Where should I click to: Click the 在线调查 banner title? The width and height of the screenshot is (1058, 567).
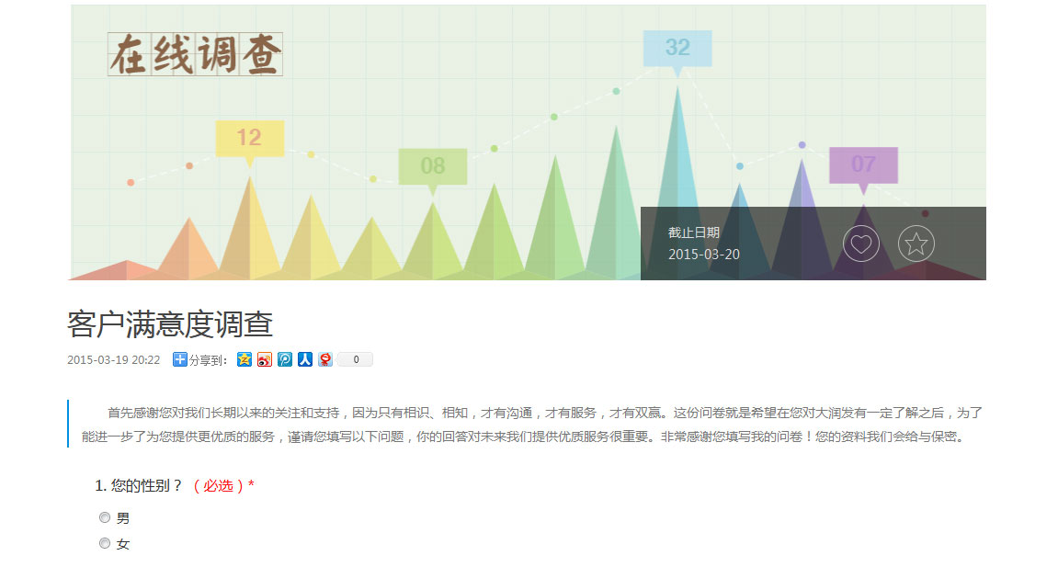coord(195,54)
